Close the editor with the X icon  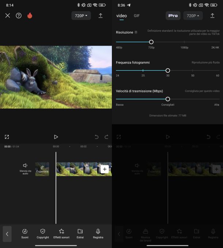tap(8, 15)
